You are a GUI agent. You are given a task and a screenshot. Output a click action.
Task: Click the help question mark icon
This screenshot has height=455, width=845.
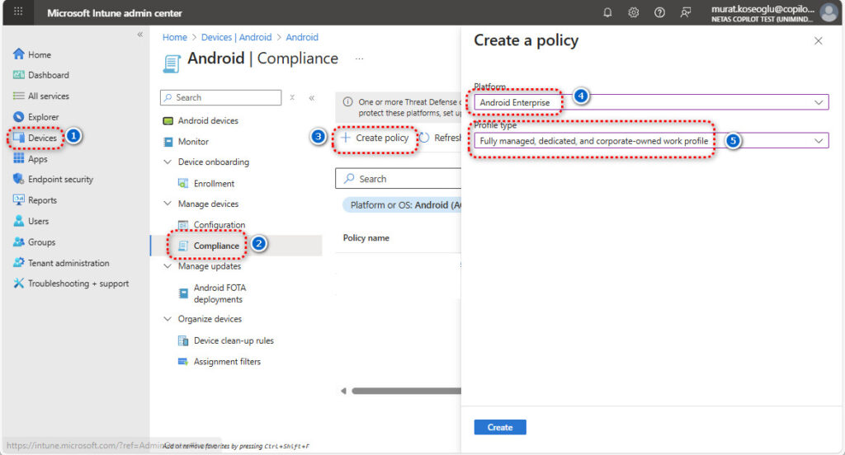pos(659,12)
